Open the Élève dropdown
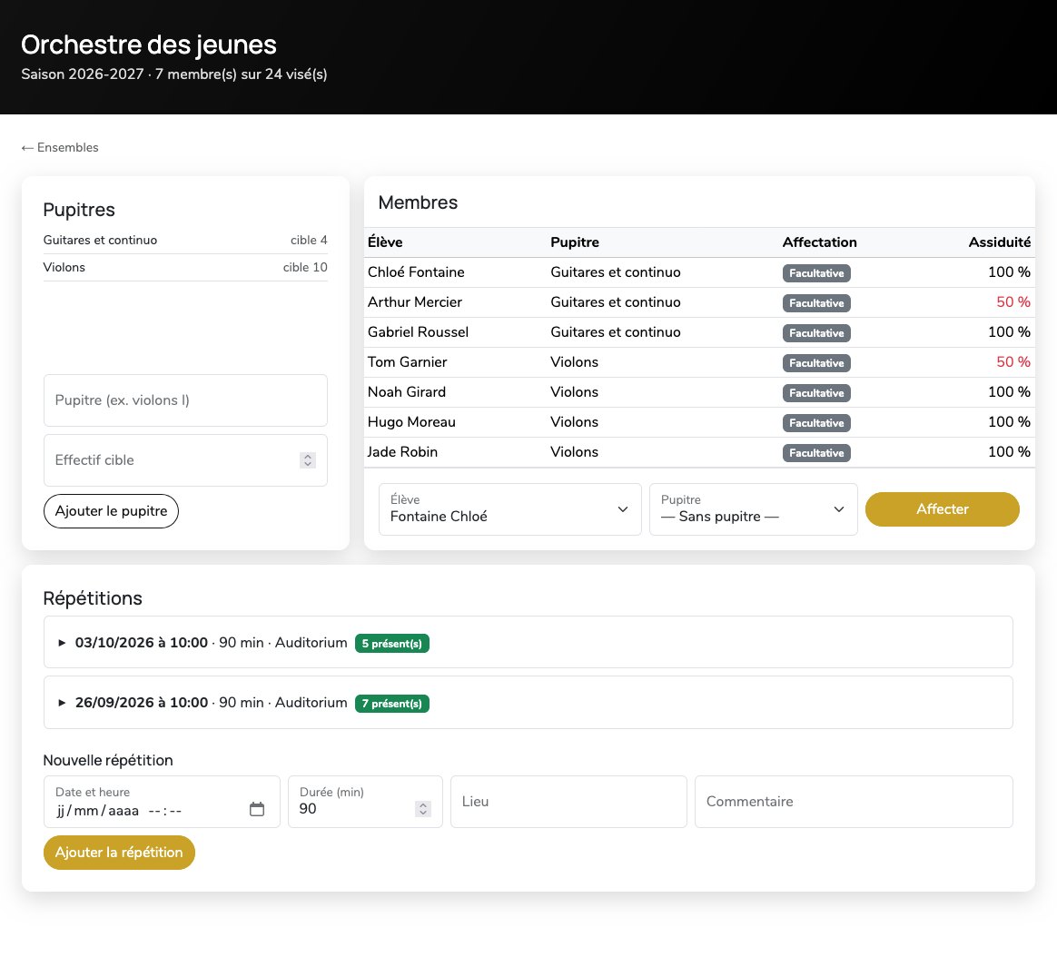 (509, 509)
